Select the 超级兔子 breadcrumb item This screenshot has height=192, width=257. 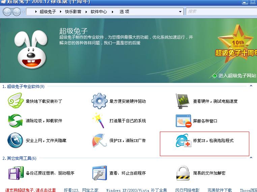pyautogui.click(x=48, y=12)
